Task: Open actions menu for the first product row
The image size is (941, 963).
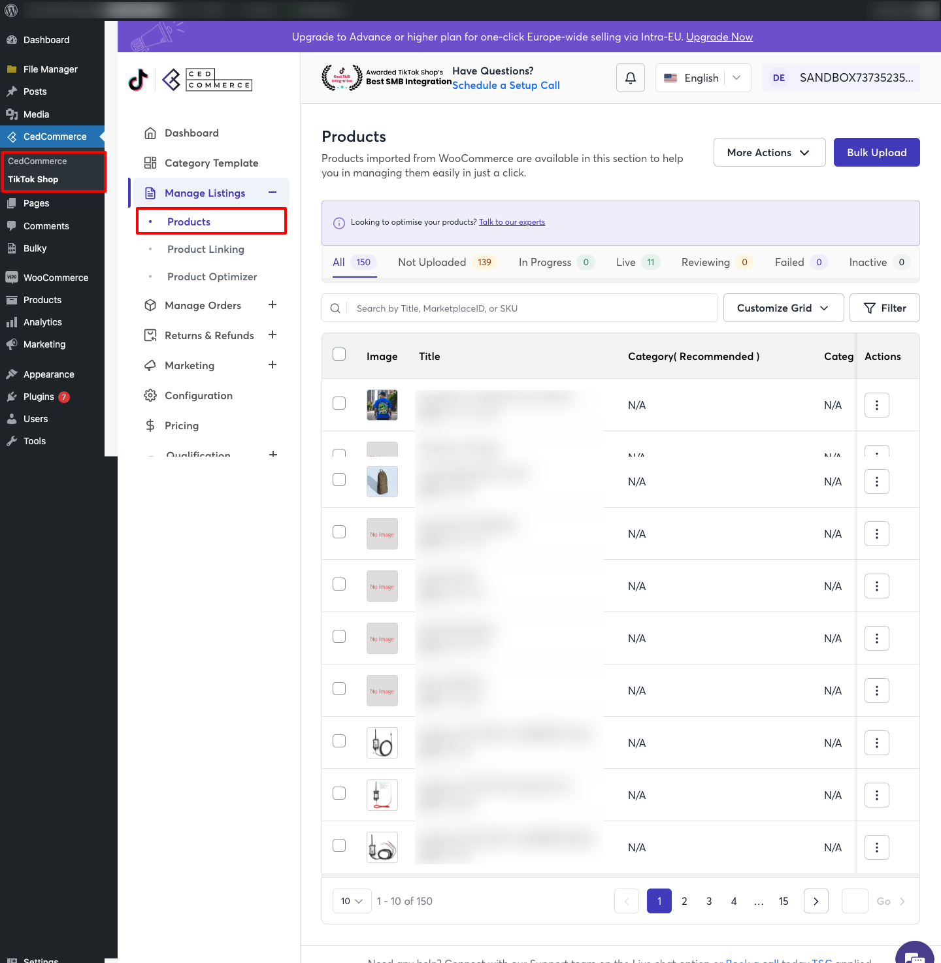Action: pyautogui.click(x=876, y=405)
